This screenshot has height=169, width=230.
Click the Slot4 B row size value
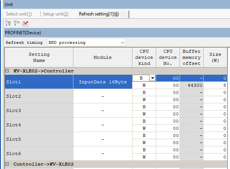click(x=215, y=121)
